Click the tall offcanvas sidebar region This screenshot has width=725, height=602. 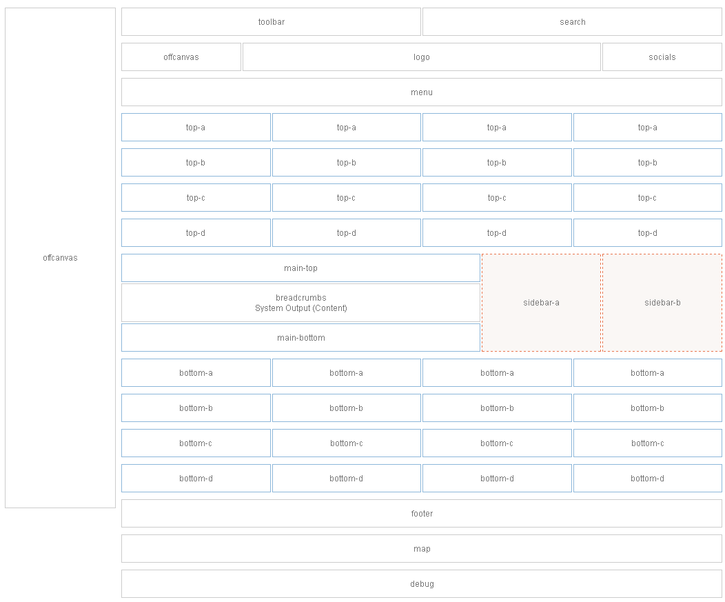pos(60,258)
